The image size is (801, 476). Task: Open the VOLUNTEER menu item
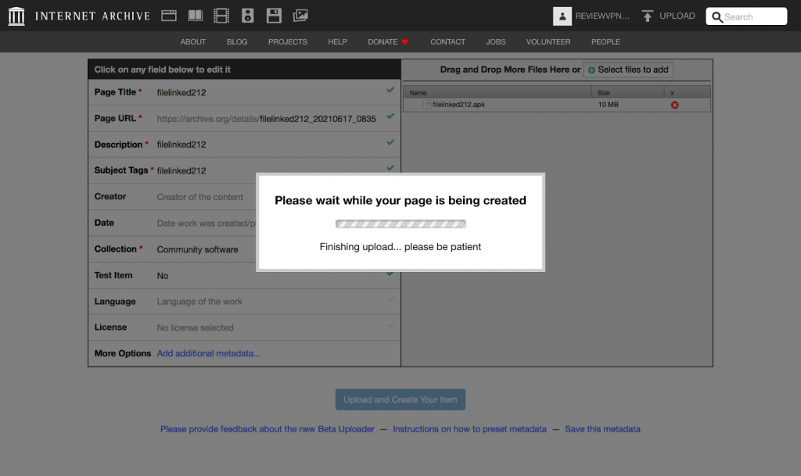click(548, 42)
